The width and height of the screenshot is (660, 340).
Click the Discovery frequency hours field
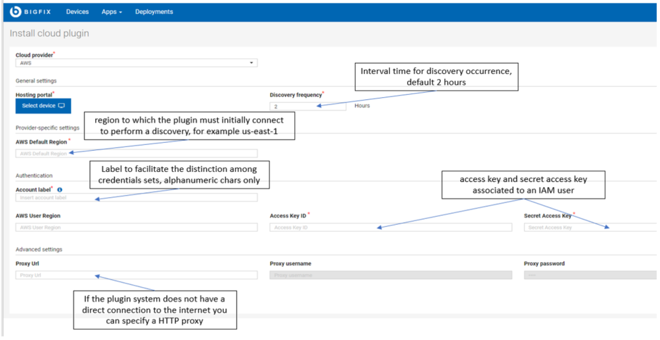click(308, 106)
